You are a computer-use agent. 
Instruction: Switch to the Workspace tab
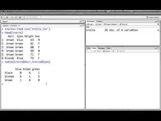tap(91, 21)
